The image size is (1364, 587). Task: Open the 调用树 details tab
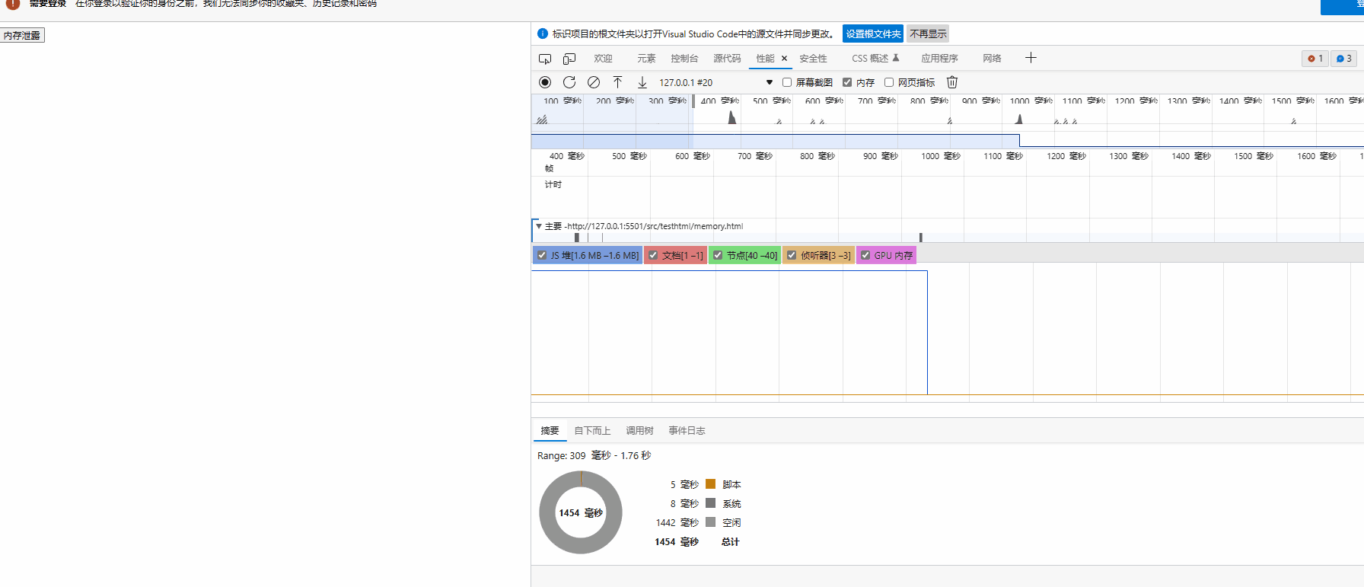click(x=639, y=431)
